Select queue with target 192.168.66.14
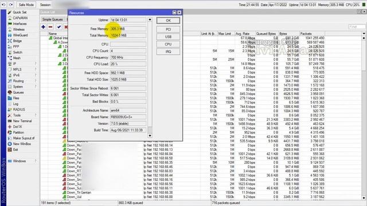Image resolution: width=367 pixels, height=206 pixels. pyautogui.click(x=201, y=145)
